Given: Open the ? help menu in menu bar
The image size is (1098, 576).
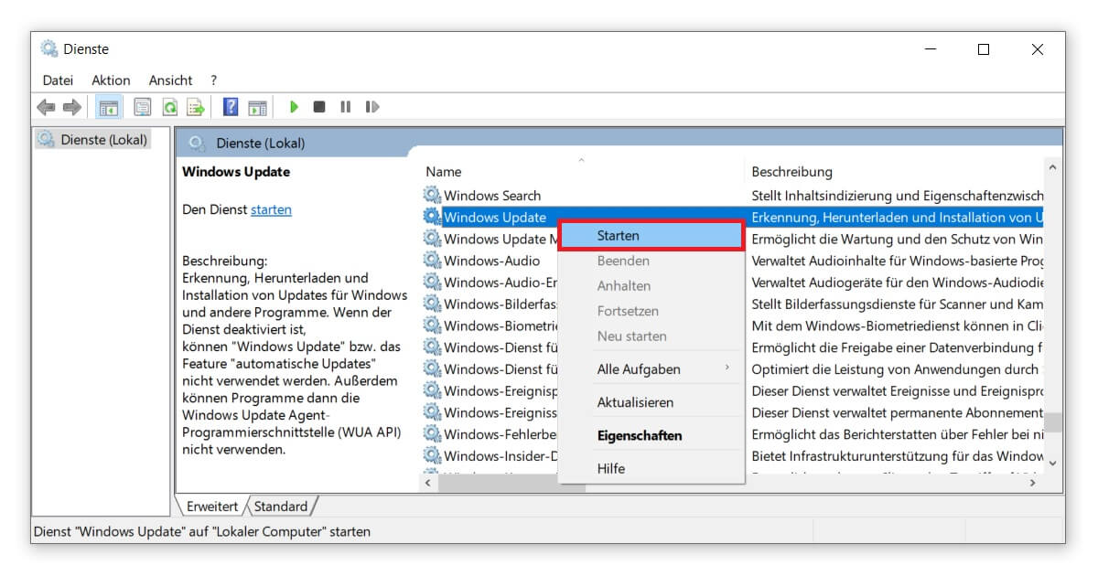Looking at the screenshot, I should 213,80.
